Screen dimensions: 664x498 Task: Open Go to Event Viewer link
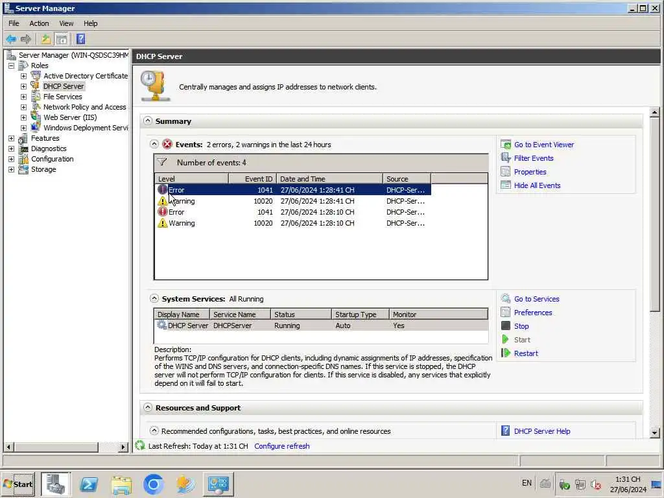(544, 145)
